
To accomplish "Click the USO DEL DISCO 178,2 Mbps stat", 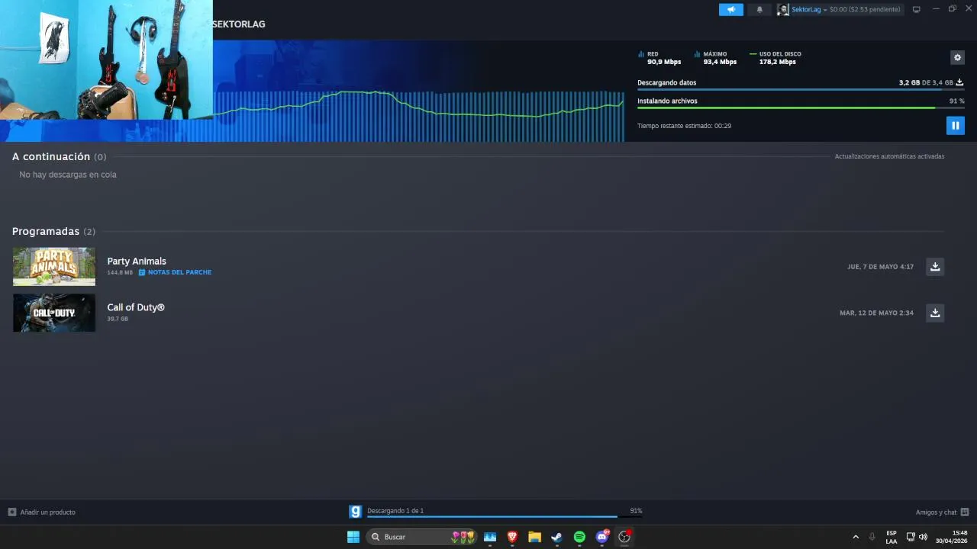I will click(775, 58).
